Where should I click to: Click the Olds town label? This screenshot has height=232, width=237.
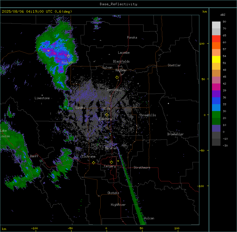(x=107, y=109)
